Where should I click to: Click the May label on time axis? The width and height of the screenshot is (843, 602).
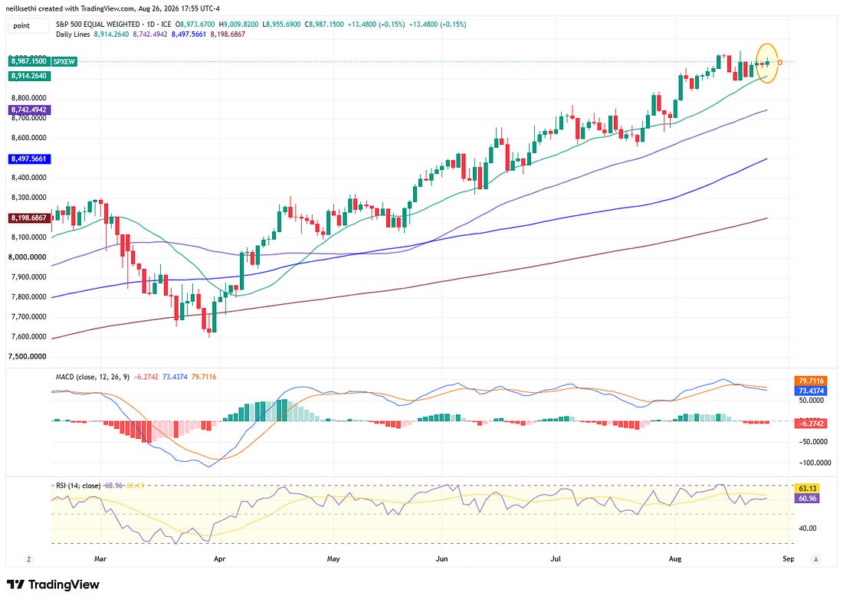[333, 559]
